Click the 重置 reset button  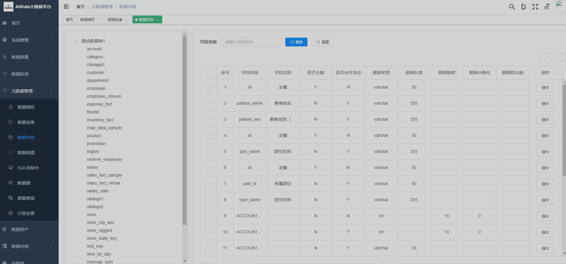point(323,42)
